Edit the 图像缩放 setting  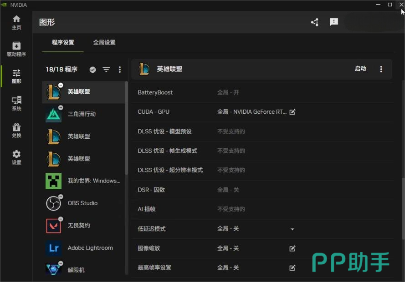pyautogui.click(x=292, y=248)
